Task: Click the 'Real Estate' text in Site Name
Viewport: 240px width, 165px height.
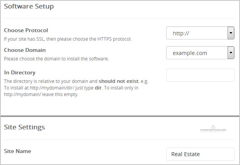Action: point(185,154)
